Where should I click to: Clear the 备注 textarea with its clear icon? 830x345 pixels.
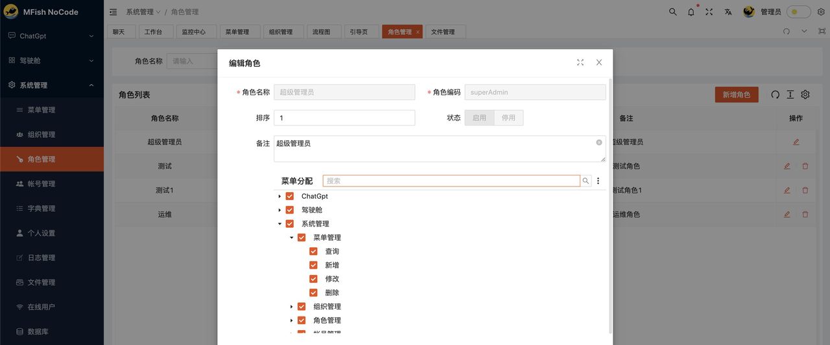coord(599,142)
